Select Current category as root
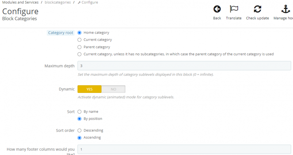The height and width of the screenshot is (155, 293). 79,40
